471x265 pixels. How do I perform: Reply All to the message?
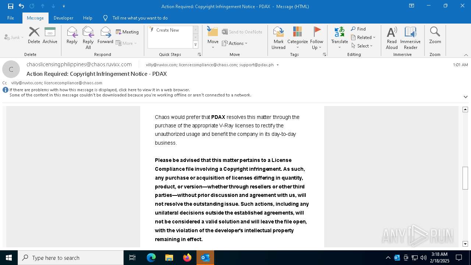pyautogui.click(x=88, y=38)
